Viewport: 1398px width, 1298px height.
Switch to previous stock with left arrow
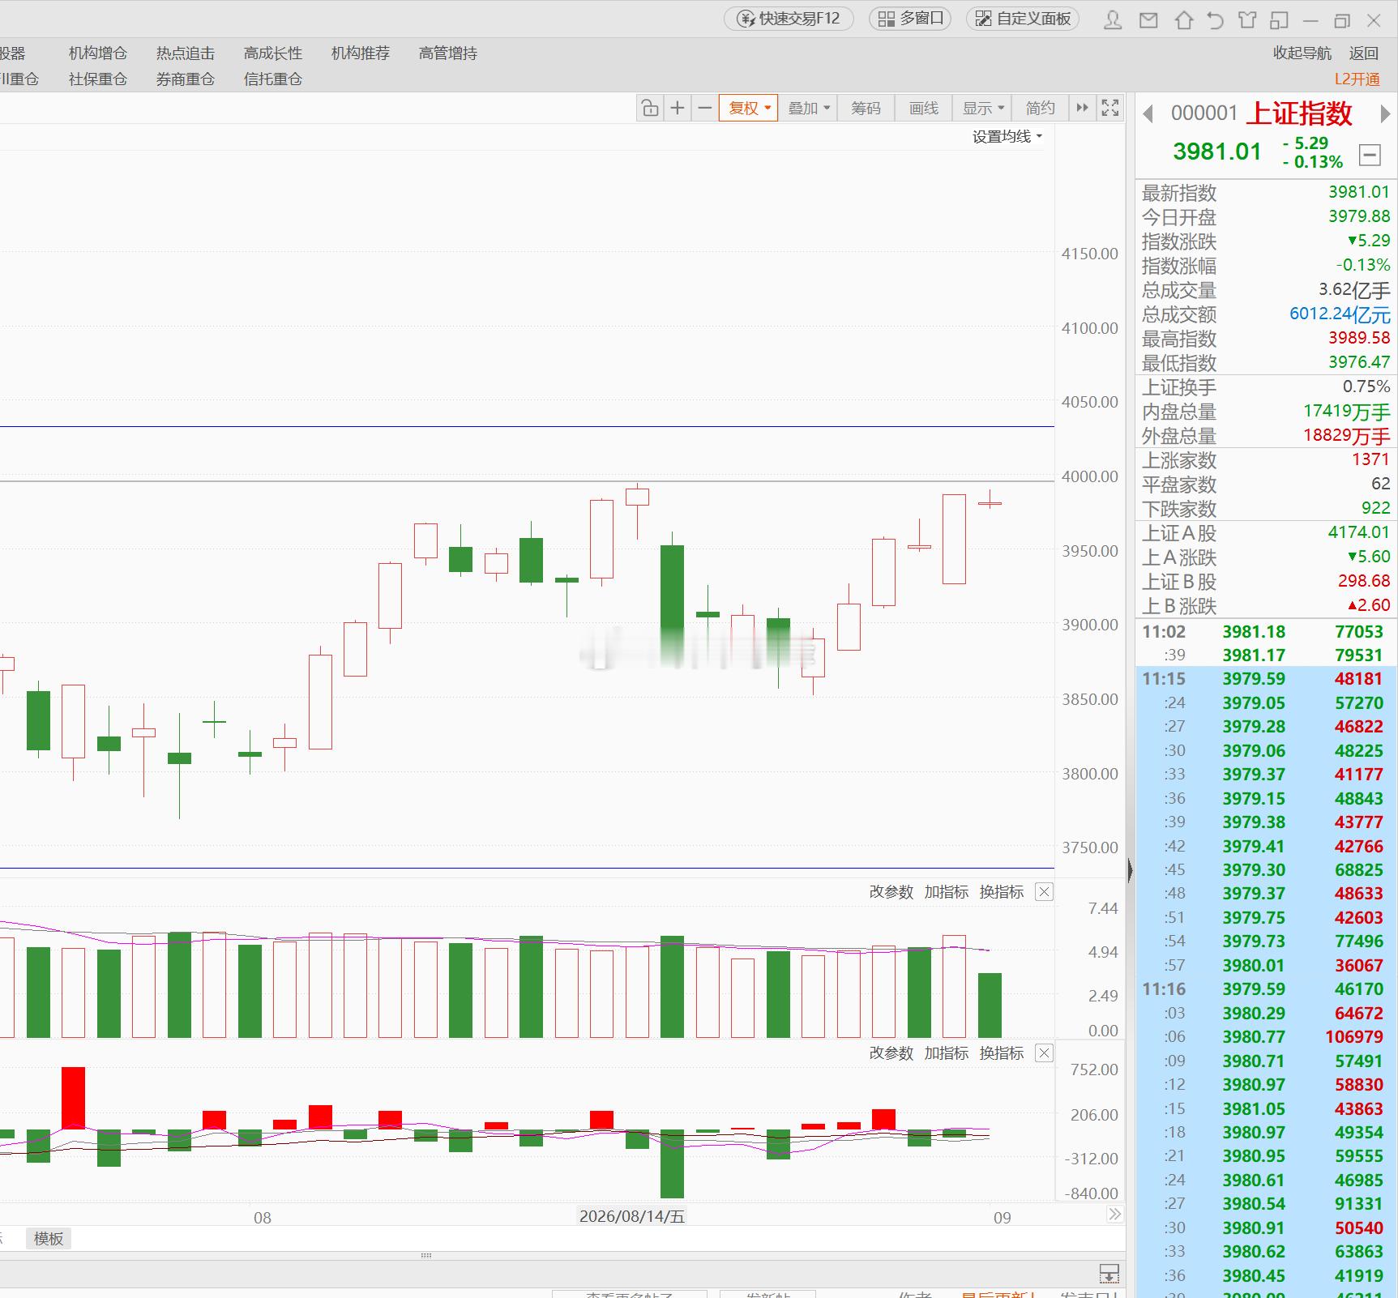coord(1148,114)
